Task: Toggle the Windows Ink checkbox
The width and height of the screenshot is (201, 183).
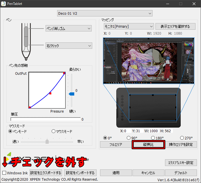Action: coord(4,173)
